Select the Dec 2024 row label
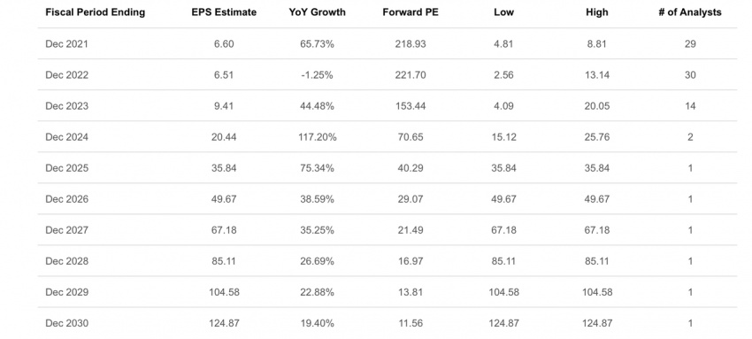Viewport: 752px width, 339px height. [67, 137]
